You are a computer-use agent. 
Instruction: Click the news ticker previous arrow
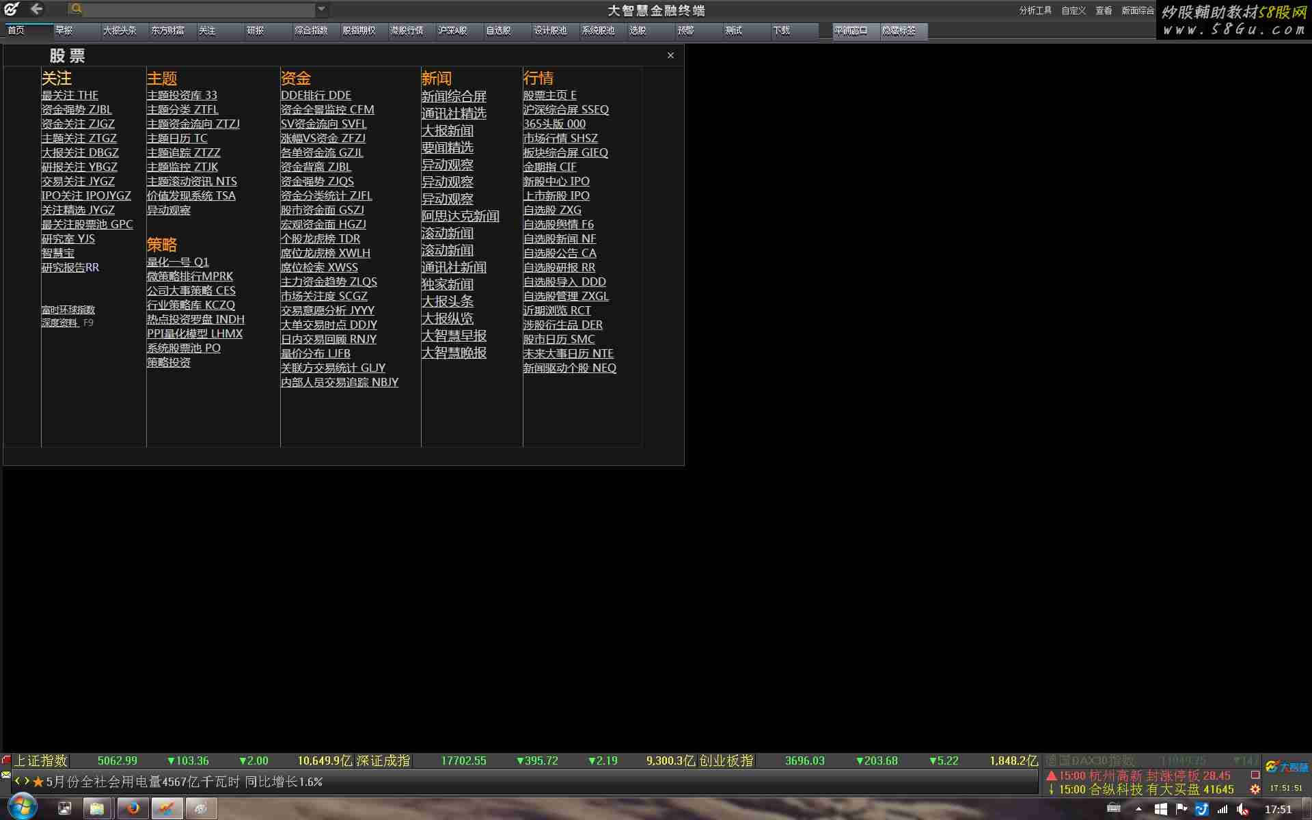[18, 781]
